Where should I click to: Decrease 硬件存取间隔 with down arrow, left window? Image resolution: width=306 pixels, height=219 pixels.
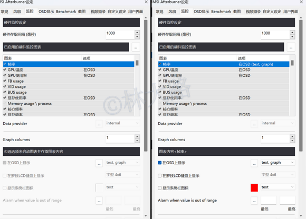coord(137,37)
